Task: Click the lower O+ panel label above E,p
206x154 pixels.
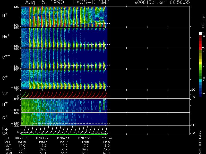Action: coord(5,118)
